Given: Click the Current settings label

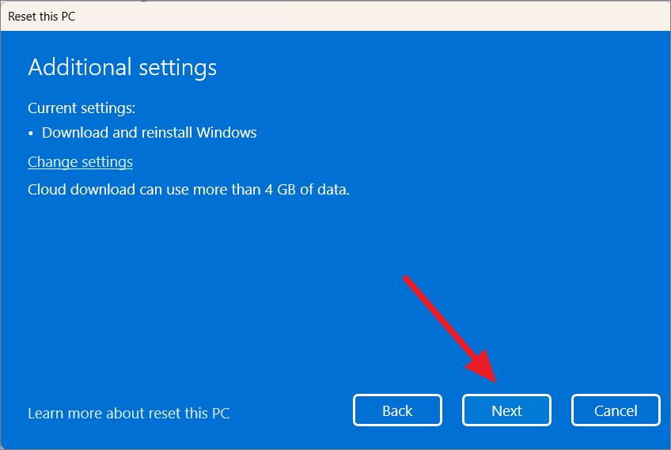Looking at the screenshot, I should coord(82,108).
